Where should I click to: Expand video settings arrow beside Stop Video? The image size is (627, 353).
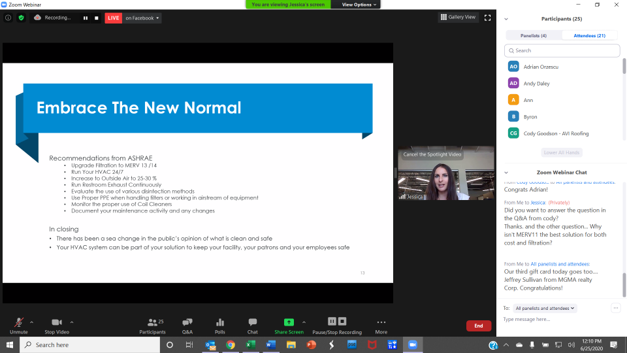click(x=72, y=322)
